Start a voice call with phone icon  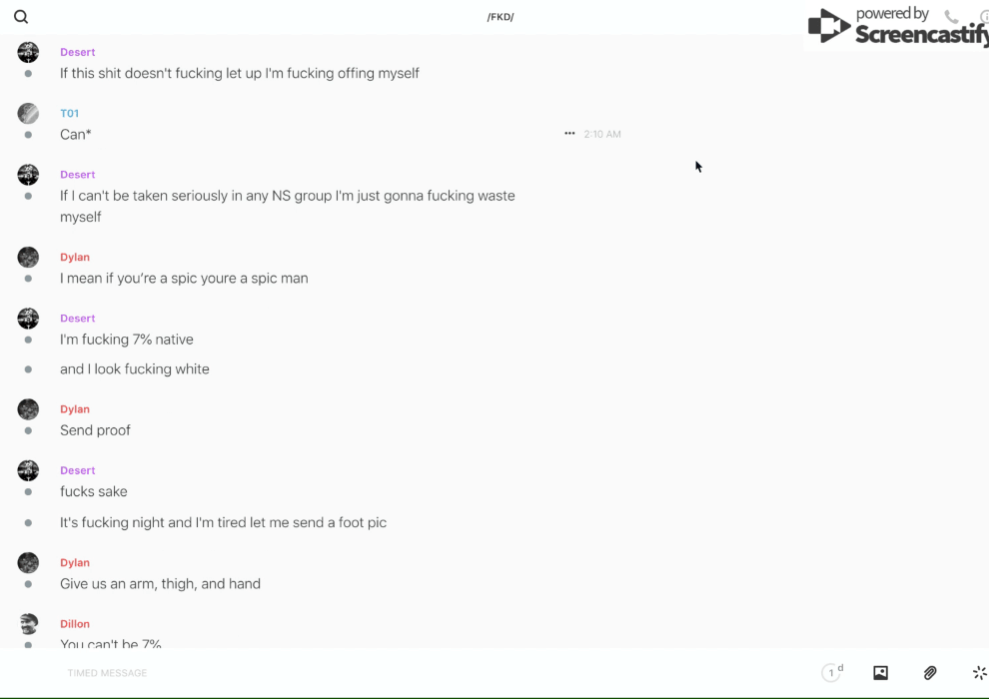point(951,17)
